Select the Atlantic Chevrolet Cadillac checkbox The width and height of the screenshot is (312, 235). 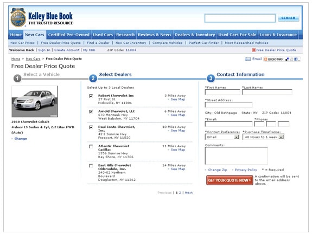pyautogui.click(x=91, y=146)
